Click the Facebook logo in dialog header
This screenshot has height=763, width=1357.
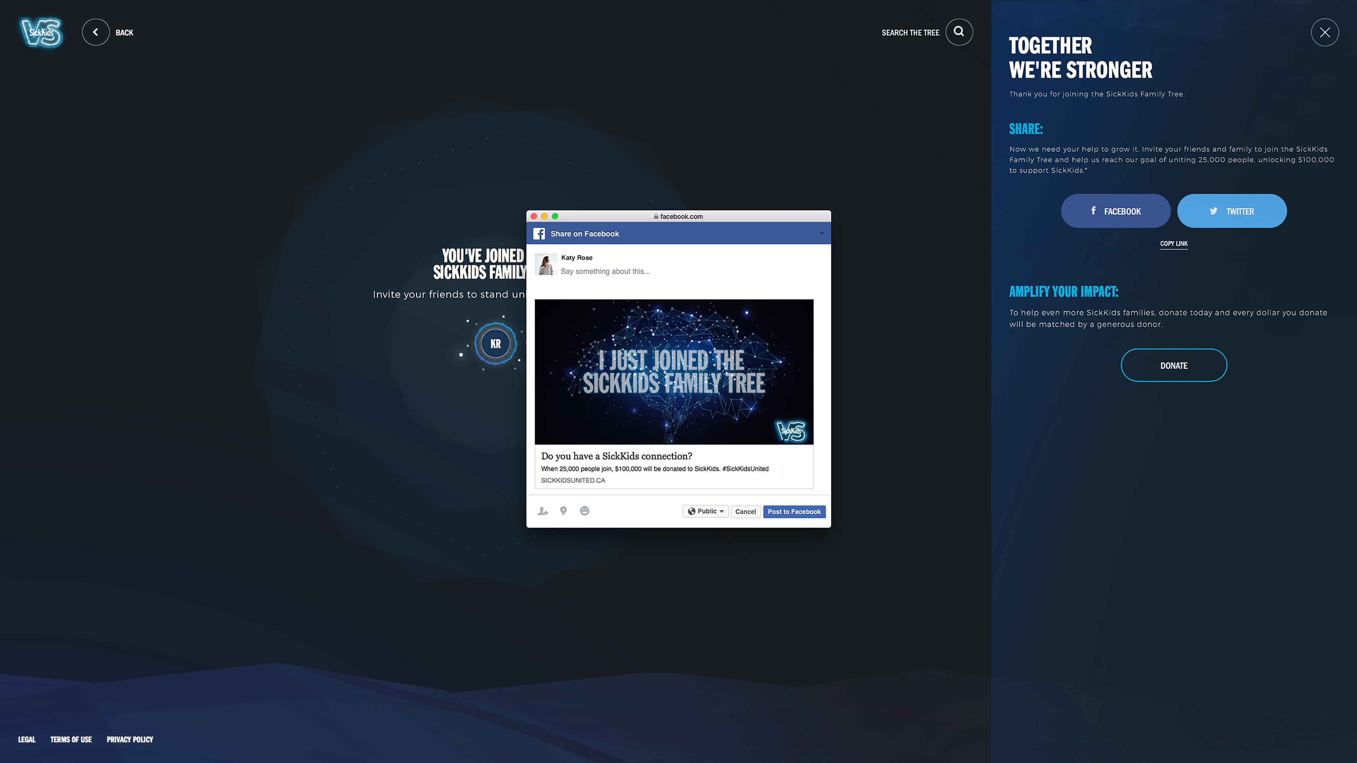click(539, 233)
